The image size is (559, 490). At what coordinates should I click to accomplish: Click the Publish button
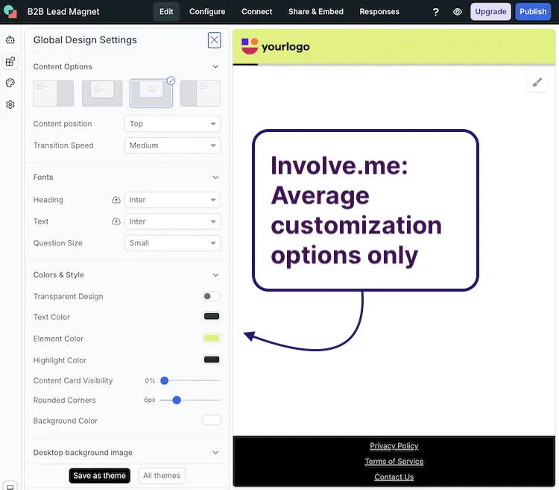(x=533, y=12)
